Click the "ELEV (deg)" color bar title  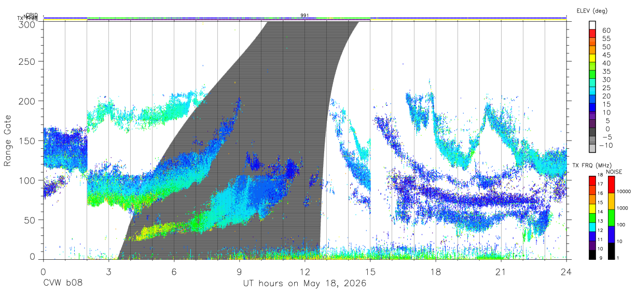tap(591, 11)
